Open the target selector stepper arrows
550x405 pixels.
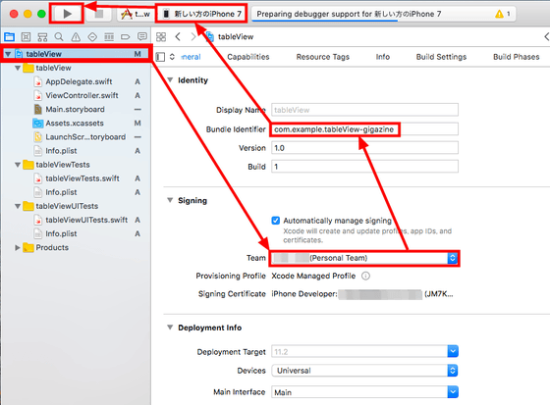pyautogui.click(x=172, y=57)
